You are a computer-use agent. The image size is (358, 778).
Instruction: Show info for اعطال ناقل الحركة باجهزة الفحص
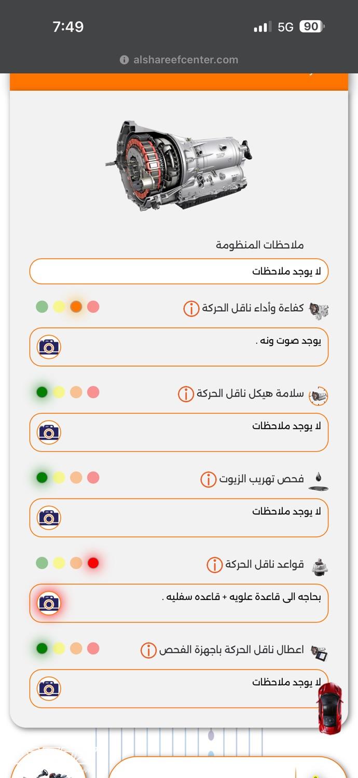[148, 650]
